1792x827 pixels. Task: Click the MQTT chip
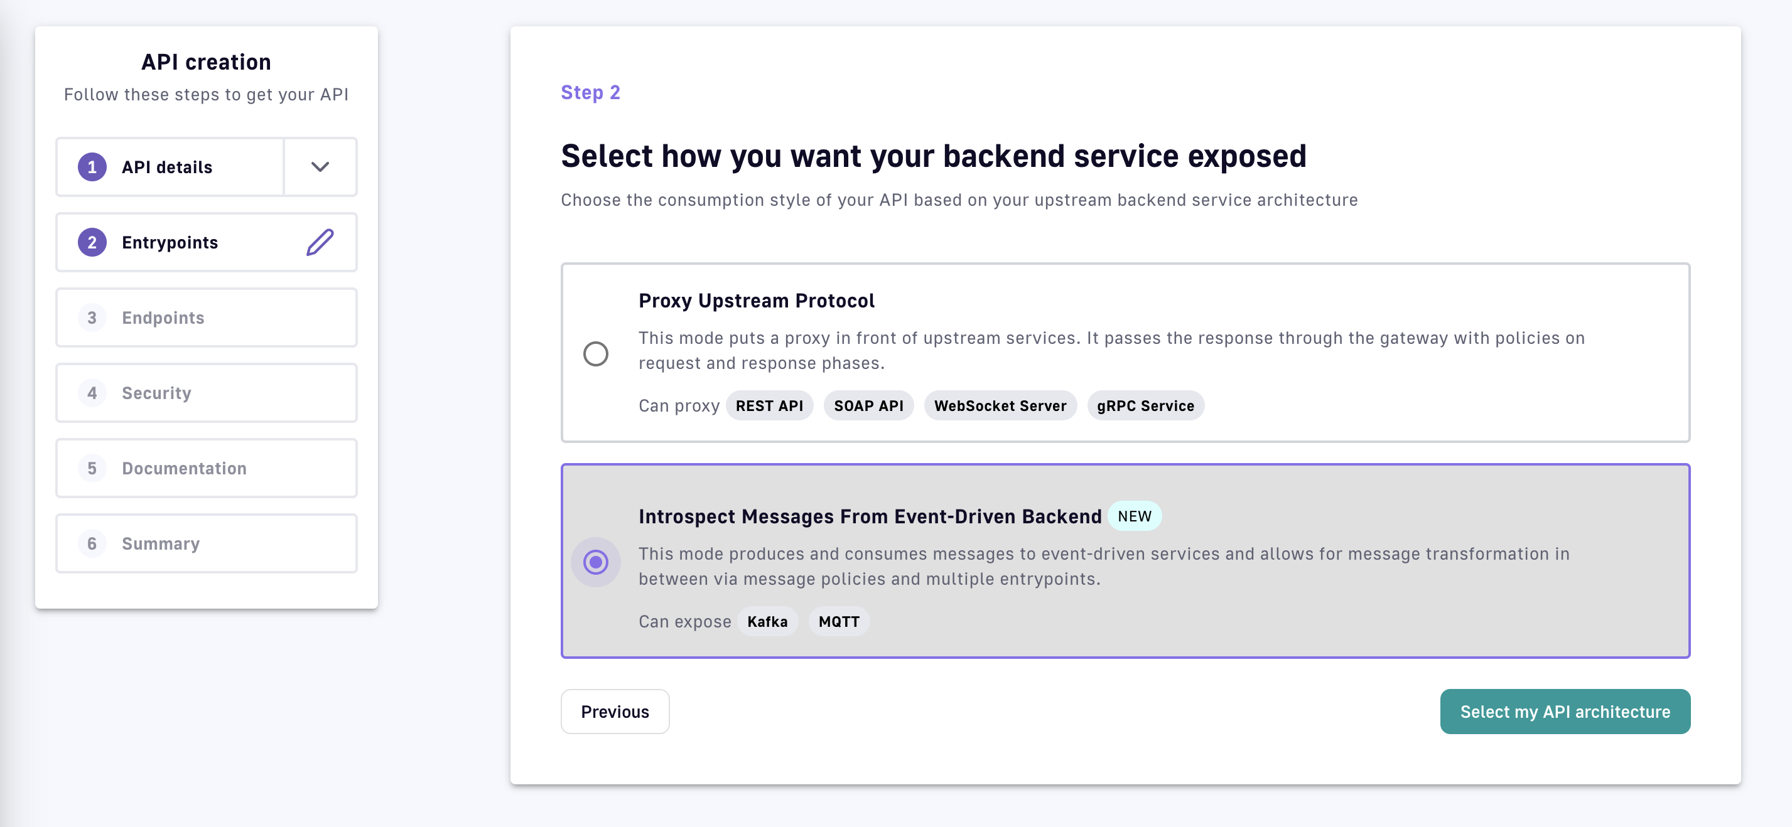[x=838, y=621]
